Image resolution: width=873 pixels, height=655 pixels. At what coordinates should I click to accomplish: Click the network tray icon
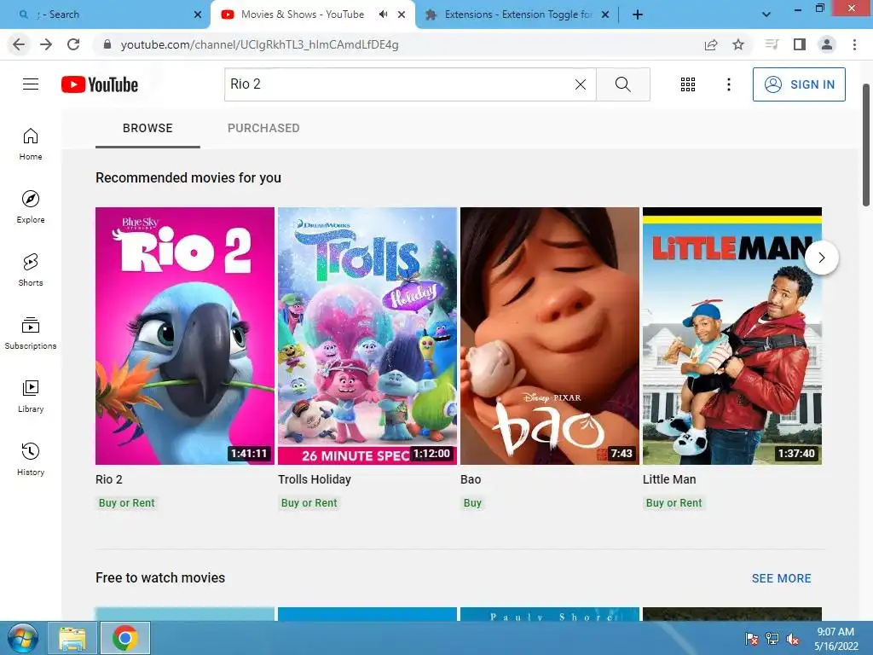coord(772,639)
